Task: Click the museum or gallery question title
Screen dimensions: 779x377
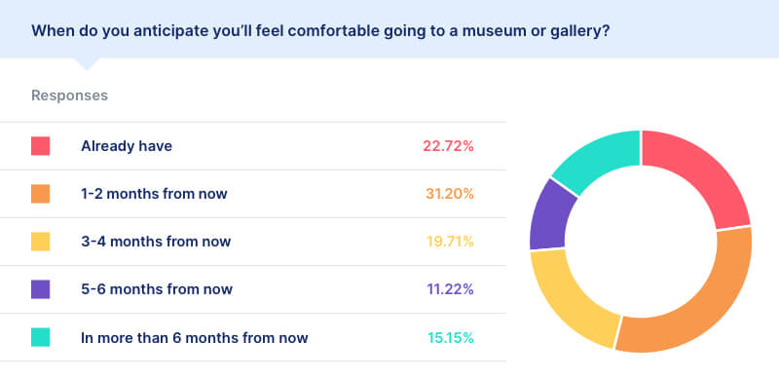Action: coord(320,31)
